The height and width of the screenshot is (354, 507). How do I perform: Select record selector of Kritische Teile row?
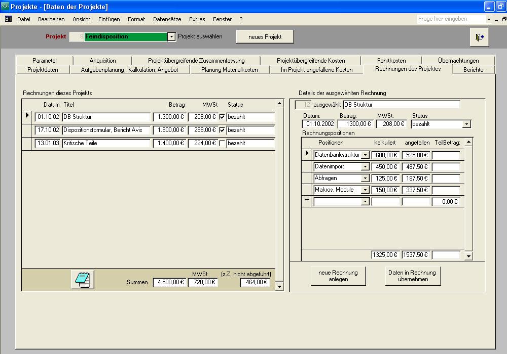click(x=27, y=143)
